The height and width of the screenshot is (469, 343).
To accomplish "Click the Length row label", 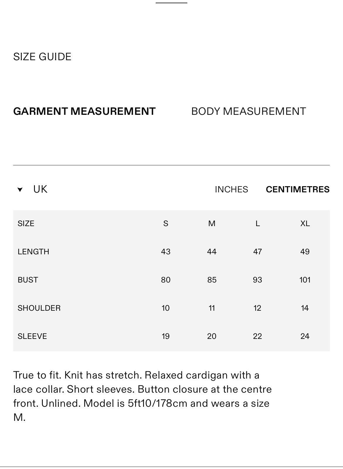I will point(33,252).
